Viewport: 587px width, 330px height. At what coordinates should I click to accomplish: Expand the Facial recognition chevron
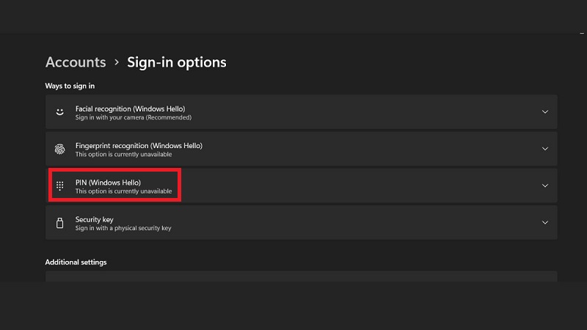pyautogui.click(x=544, y=112)
